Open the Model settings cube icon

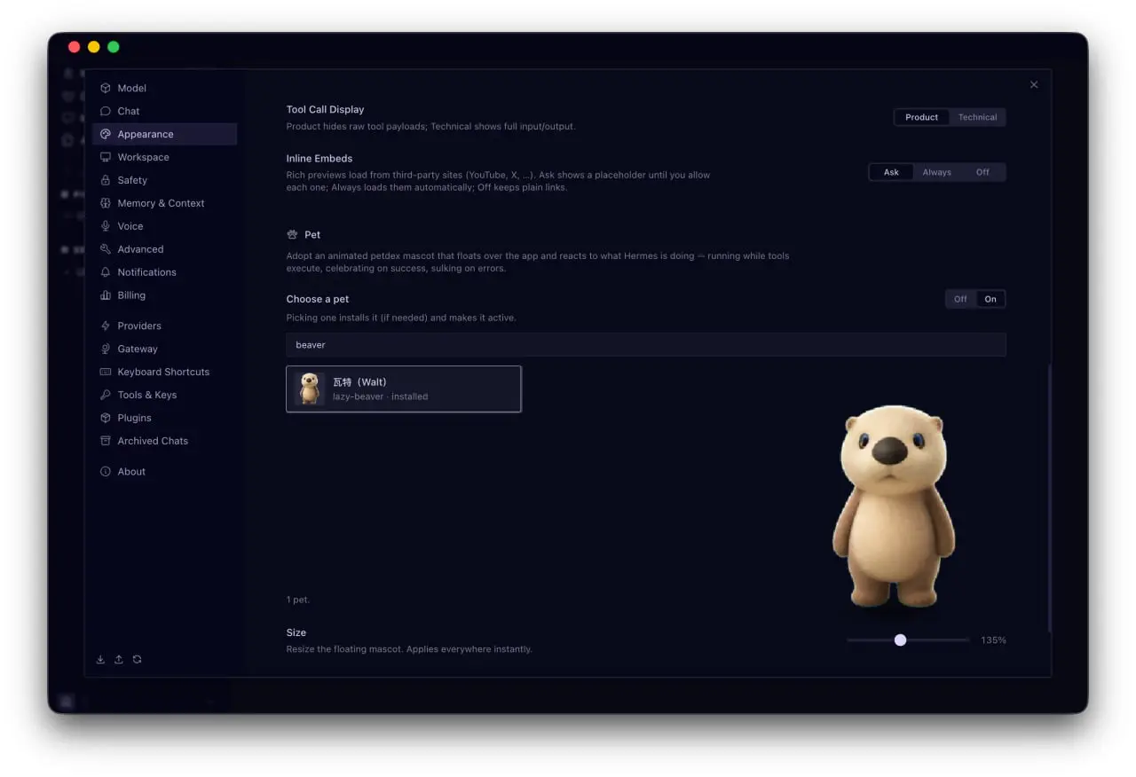[106, 88]
